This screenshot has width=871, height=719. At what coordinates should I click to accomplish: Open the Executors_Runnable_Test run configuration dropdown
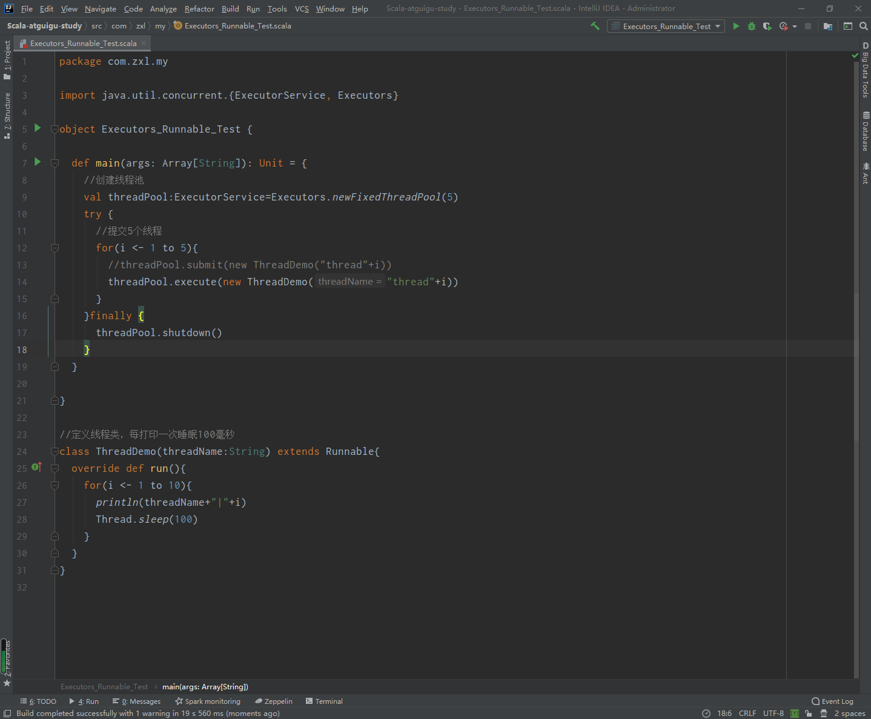click(666, 26)
